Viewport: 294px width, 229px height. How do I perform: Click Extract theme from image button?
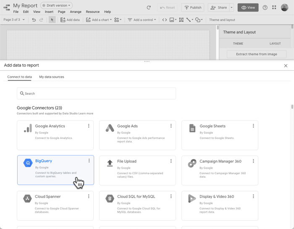click(256, 54)
